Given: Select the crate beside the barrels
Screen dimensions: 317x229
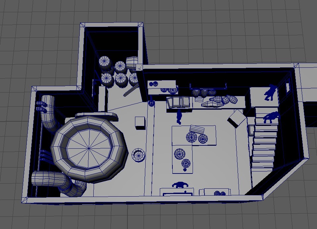Looking at the screenshot, I should pyautogui.click(x=132, y=62).
